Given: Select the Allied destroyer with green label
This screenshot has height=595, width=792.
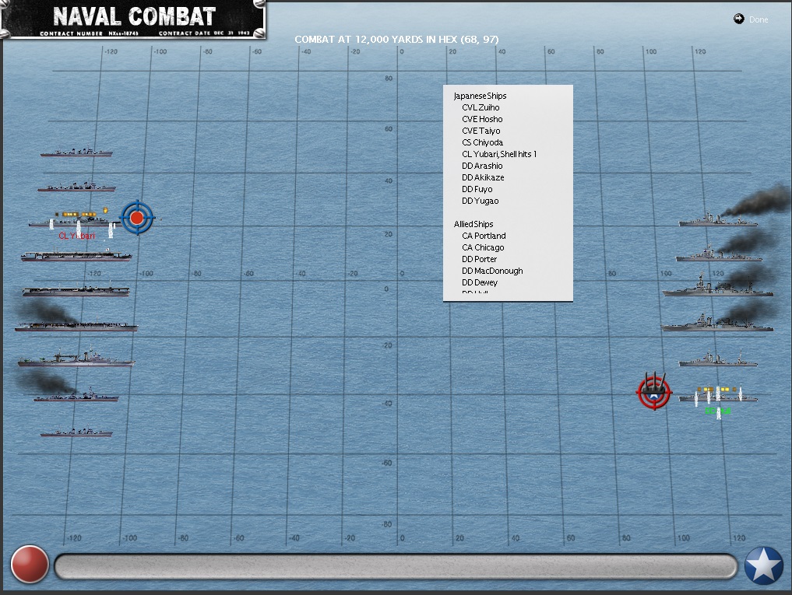Looking at the screenshot, I should pos(718,397).
